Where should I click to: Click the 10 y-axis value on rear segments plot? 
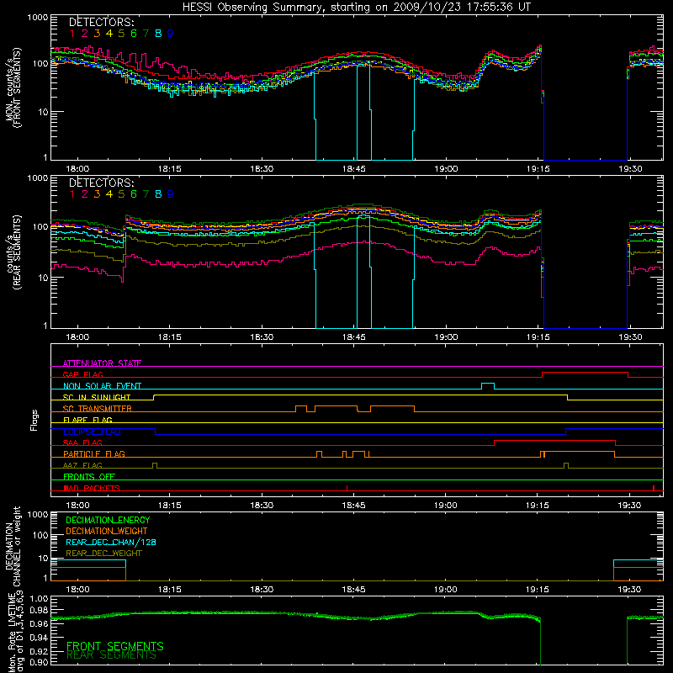click(x=43, y=278)
